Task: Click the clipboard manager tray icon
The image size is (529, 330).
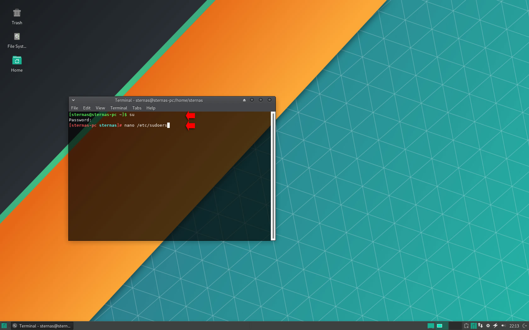Action: pyautogui.click(x=466, y=326)
